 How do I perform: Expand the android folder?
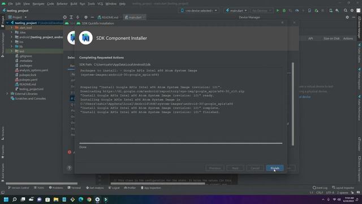[x=11, y=37]
